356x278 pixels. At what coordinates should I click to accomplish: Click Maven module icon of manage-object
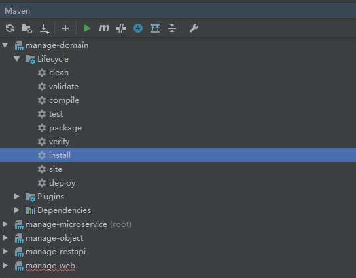(x=19, y=239)
